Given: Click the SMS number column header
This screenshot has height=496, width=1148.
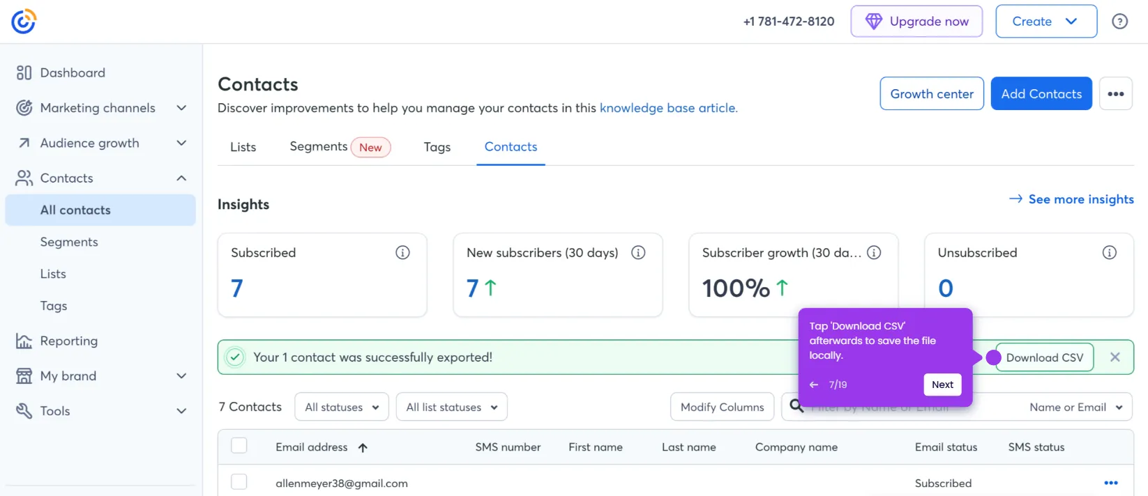Looking at the screenshot, I should [508, 447].
